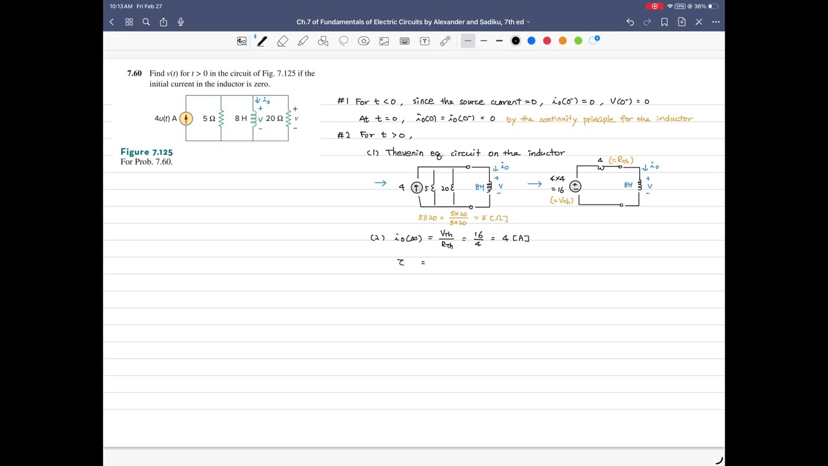Tap the 8 H inductor label in figure
828x466 pixels.
click(241, 118)
